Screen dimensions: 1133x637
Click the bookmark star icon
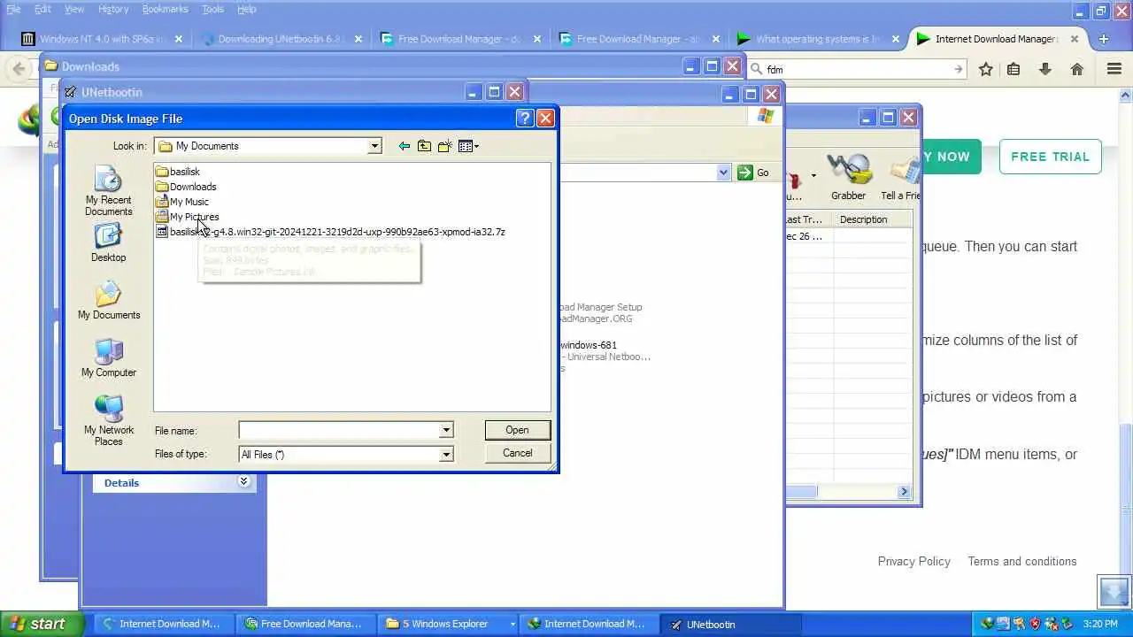tap(986, 69)
